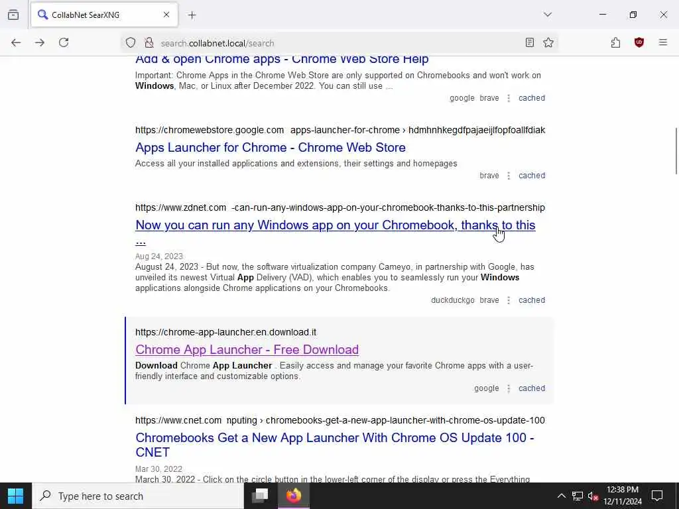Screen dimensions: 679x509
Task: Click cached link for Chrome App Launcher download result
Action: click(x=532, y=388)
